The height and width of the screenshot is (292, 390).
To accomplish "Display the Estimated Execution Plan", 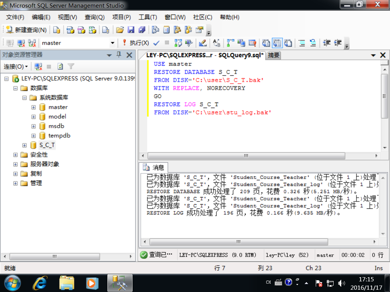I will 178,43.
